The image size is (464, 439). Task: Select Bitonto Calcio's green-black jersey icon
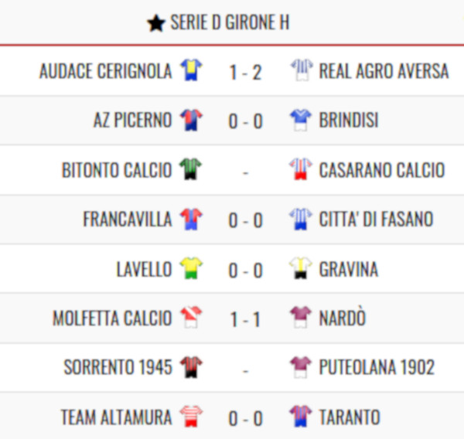coord(191,169)
